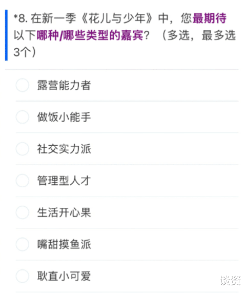Image resolution: width=246 pixels, height=293 pixels.
Task: Click the 管理型人才 option label
Action: [64, 181]
